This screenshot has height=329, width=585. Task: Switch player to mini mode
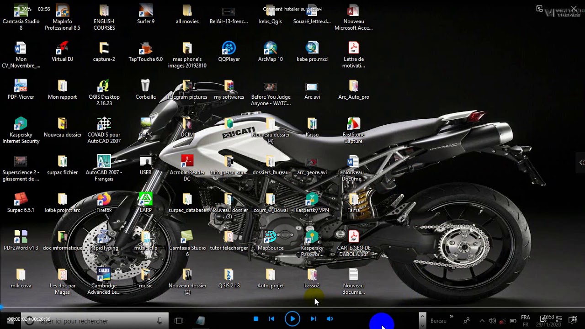[x=539, y=9]
